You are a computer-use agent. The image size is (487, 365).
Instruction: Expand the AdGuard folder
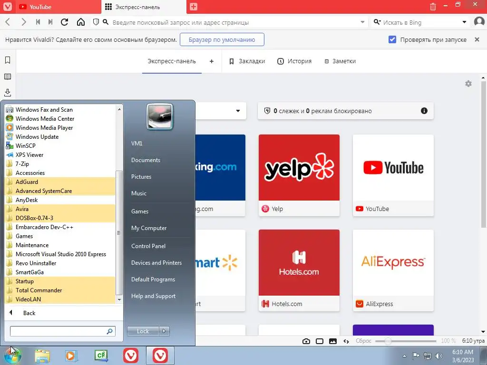(x=60, y=182)
